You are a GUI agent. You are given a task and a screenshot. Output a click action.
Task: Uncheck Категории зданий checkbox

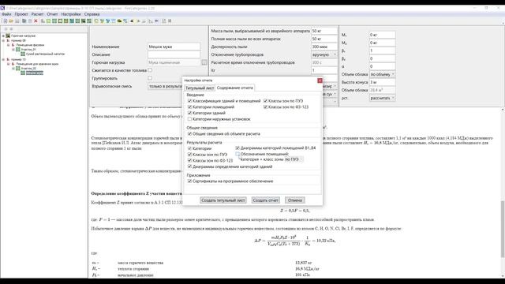pyautogui.click(x=189, y=113)
